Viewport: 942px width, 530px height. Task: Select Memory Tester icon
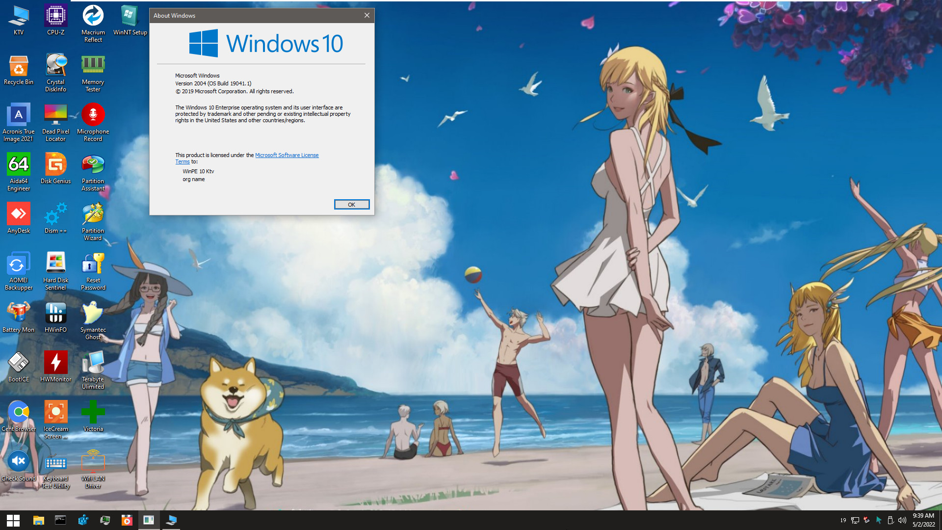click(93, 73)
